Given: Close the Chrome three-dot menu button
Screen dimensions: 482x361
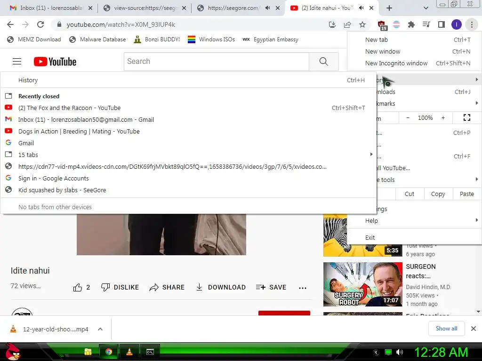Looking at the screenshot, I should (472, 24).
